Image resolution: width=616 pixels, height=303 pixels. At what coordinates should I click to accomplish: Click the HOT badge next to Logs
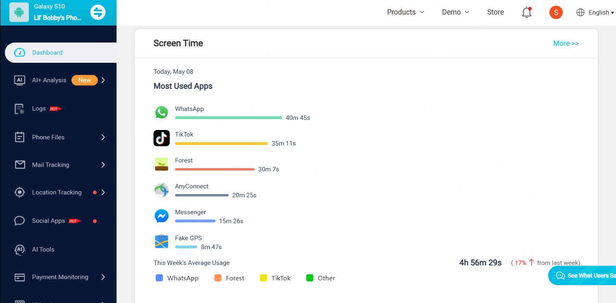(x=56, y=109)
